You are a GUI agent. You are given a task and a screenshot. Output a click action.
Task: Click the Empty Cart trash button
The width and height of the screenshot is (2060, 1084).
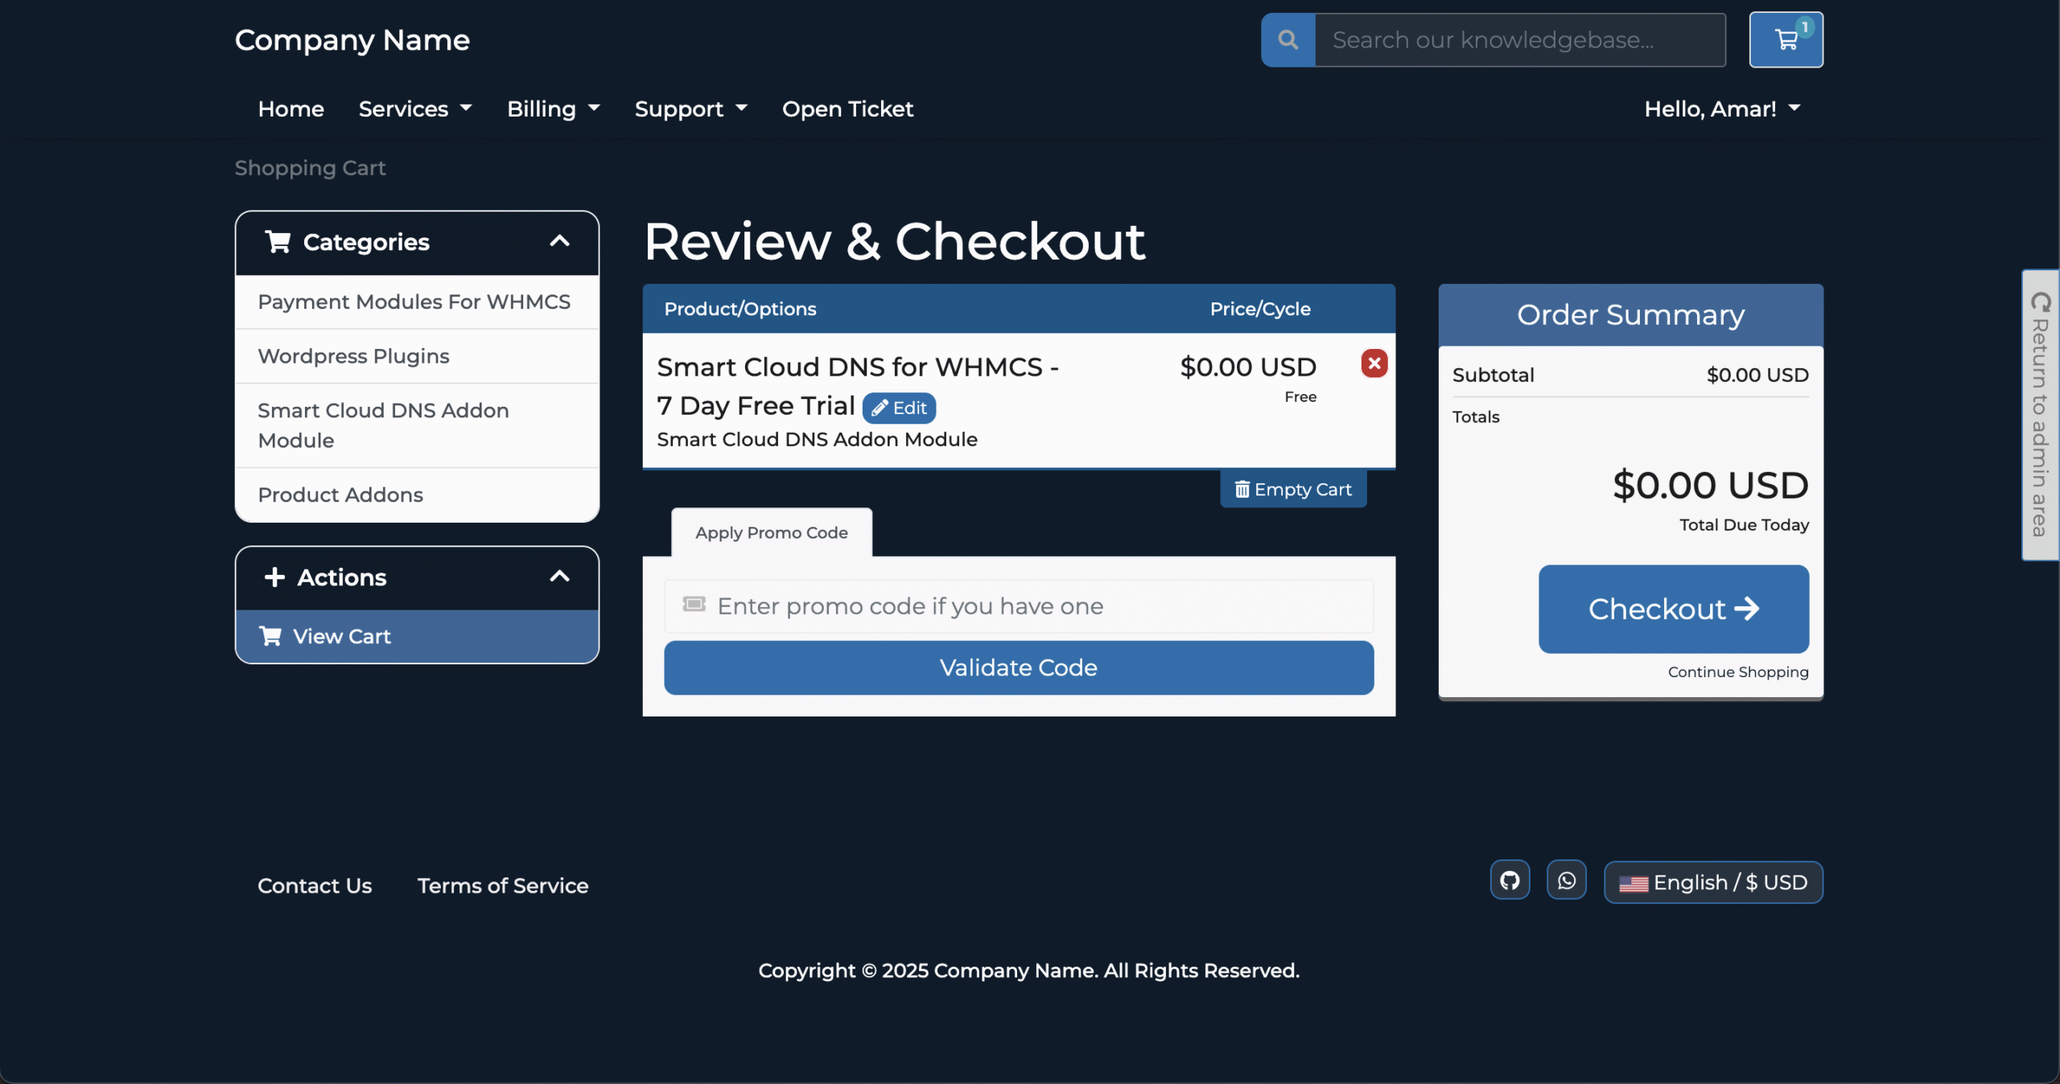pos(1293,490)
